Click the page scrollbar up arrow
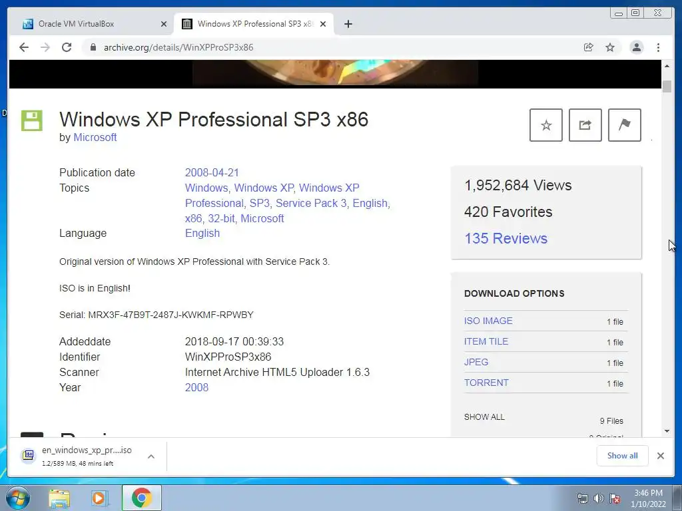The width and height of the screenshot is (682, 511). 667,66
